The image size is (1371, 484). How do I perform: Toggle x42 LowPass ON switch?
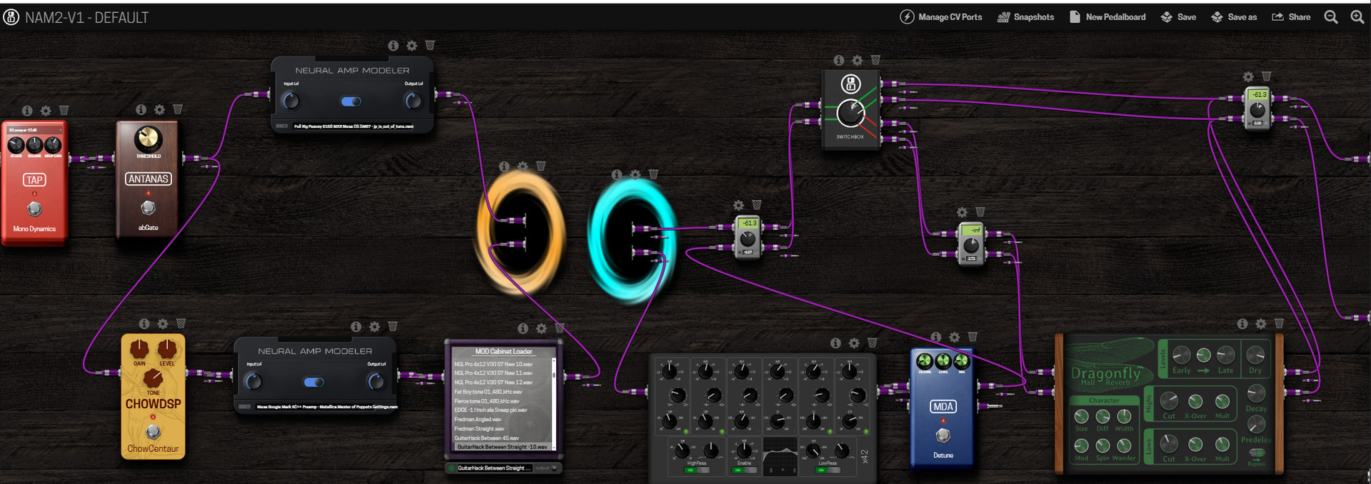[827, 470]
